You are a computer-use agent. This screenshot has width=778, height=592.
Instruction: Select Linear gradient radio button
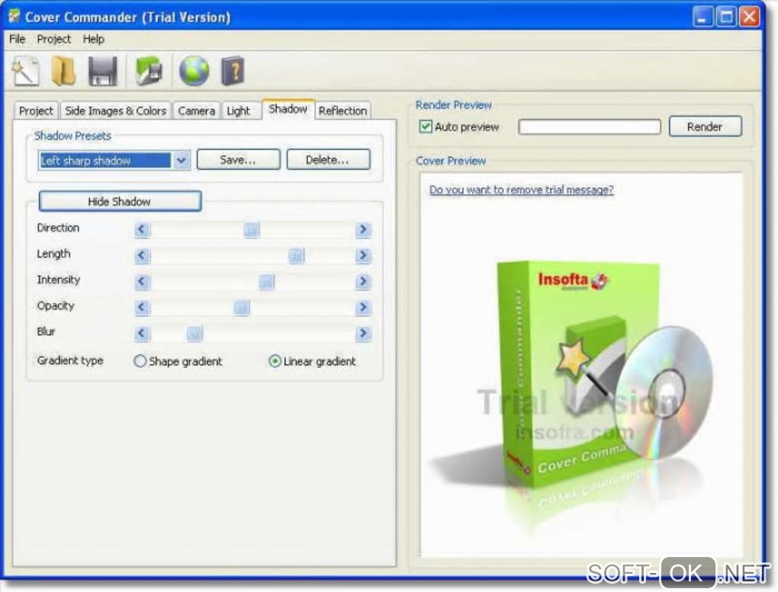click(x=275, y=361)
